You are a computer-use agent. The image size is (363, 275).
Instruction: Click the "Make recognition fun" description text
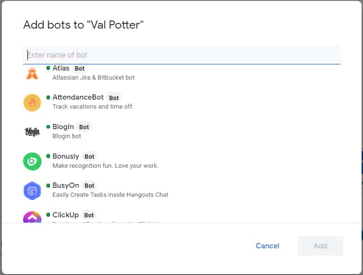coord(106,165)
